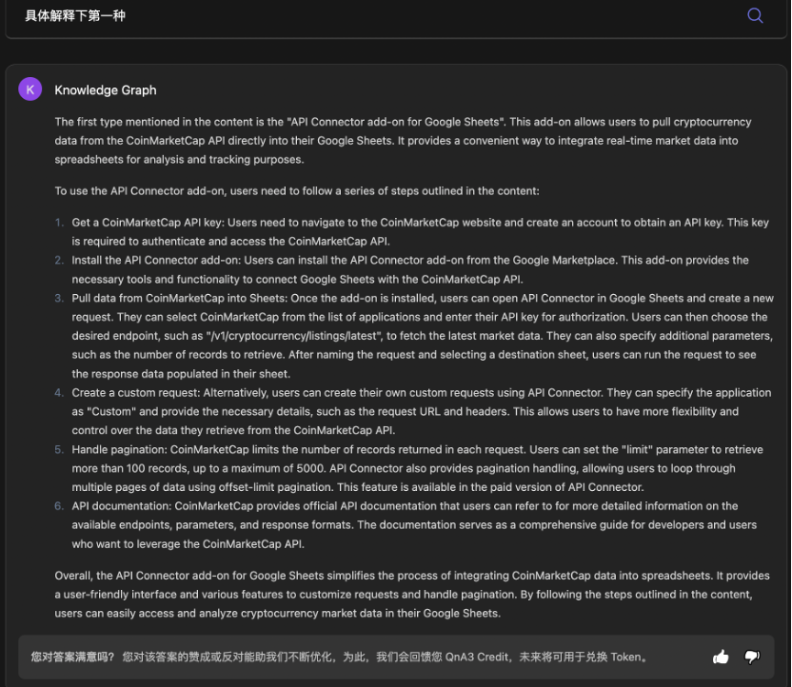Image resolution: width=792 pixels, height=687 pixels.
Task: Click the sentence 'To use the API Connector add-on'
Action: [297, 191]
